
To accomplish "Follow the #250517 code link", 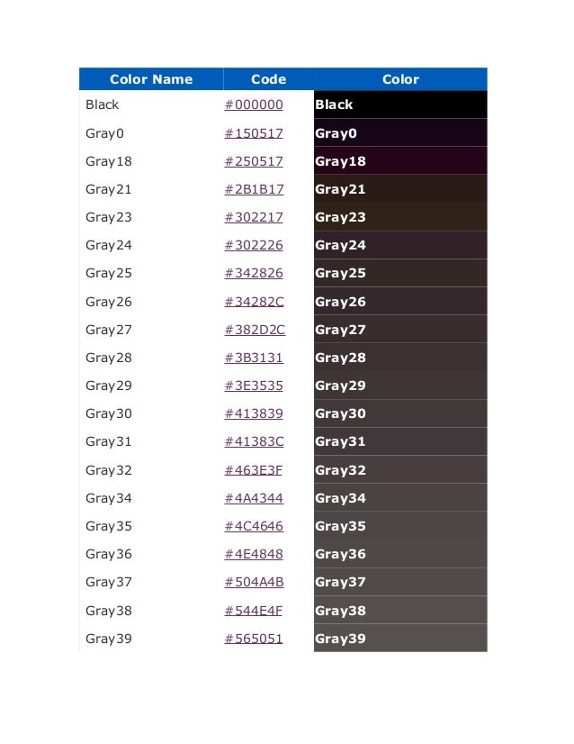I will [254, 161].
